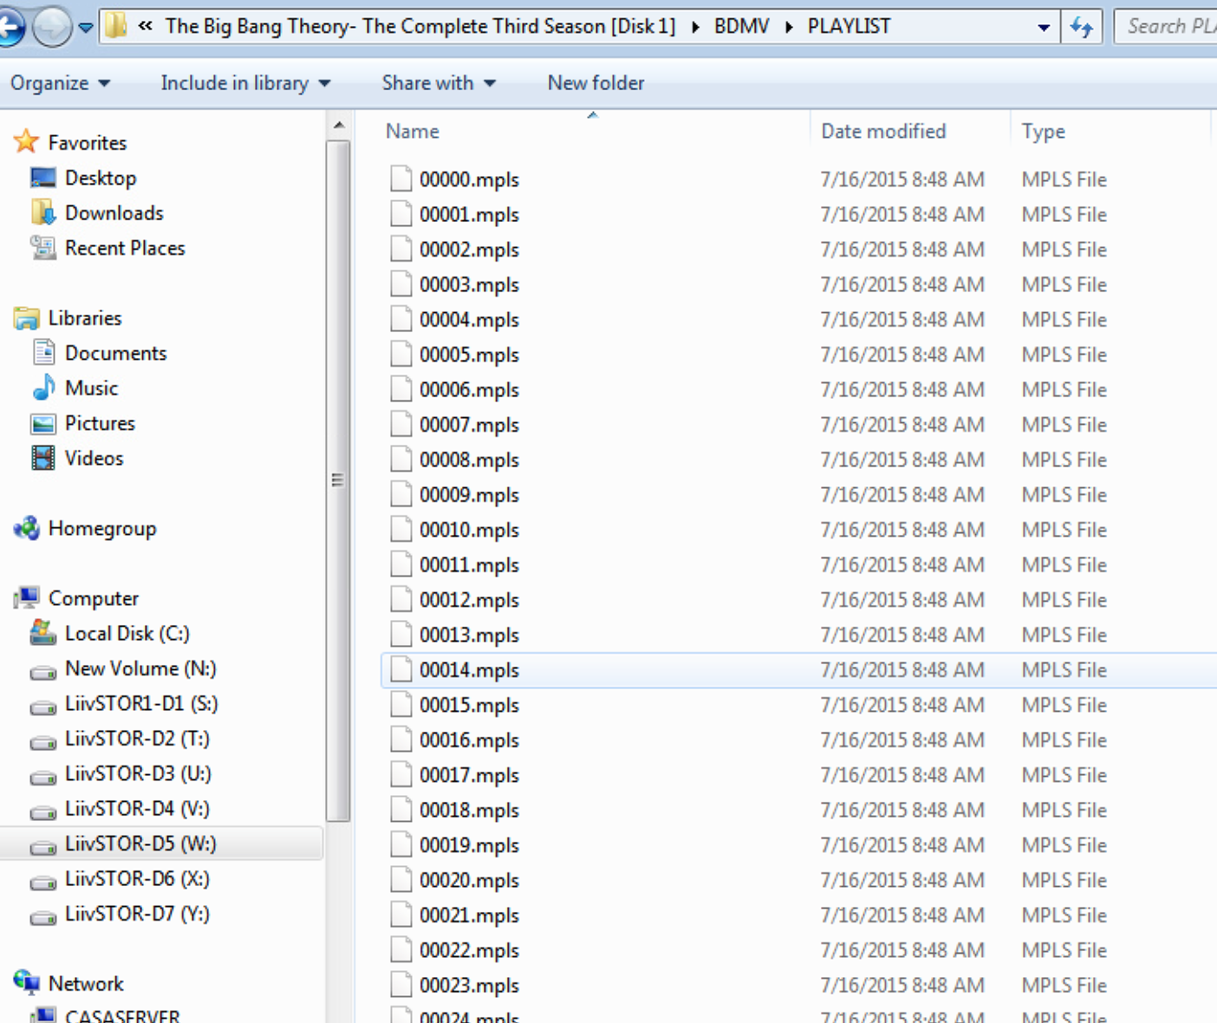Sort by the Name column header
This screenshot has width=1217, height=1023.
click(x=413, y=131)
